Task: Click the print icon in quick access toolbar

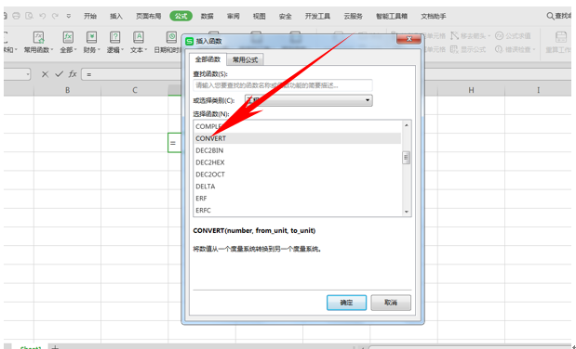Action: click(16, 16)
